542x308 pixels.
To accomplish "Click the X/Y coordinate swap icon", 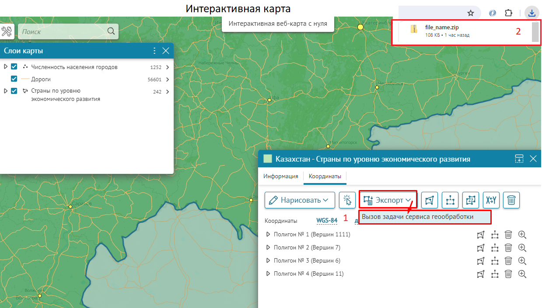I will (x=491, y=200).
